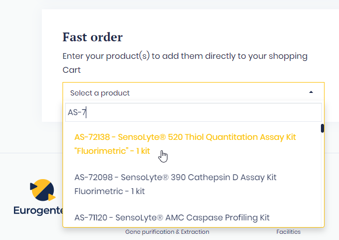Image resolution: width=339 pixels, height=240 pixels.
Task: Pick AS-71120 SensoLyte AMC Caspase Profiling Kit
Action: pyautogui.click(x=172, y=218)
